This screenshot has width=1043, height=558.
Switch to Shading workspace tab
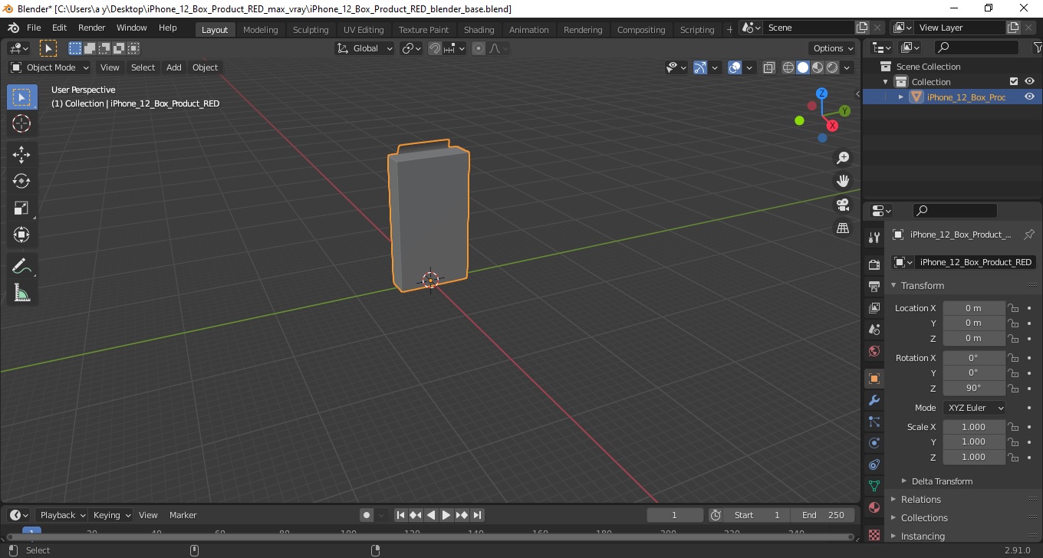[x=479, y=30]
